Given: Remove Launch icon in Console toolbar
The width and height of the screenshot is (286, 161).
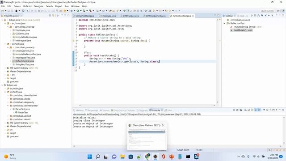Looking at the screenshot, I should click(x=237, y=110).
